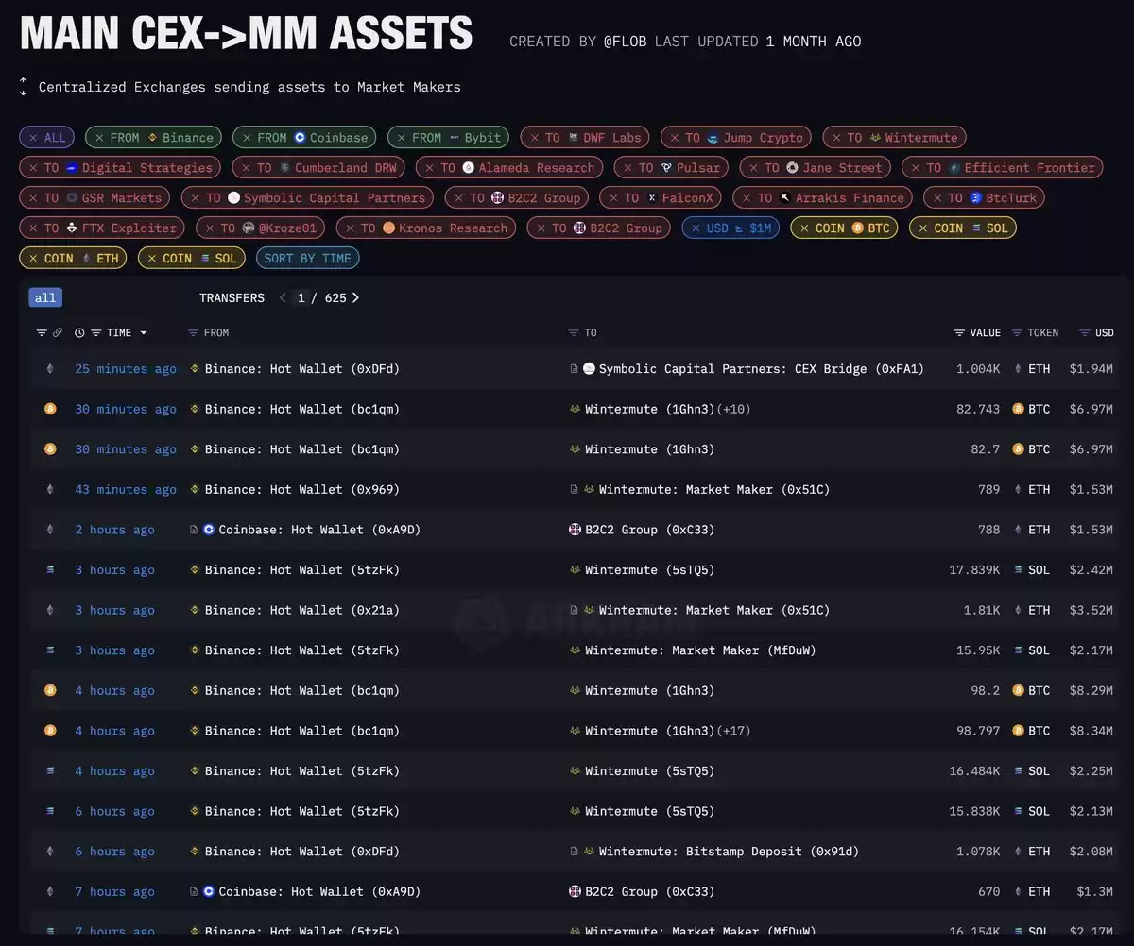The height and width of the screenshot is (946, 1134).
Task: Click the SOL token icon in the 16.484K row
Action: pyautogui.click(x=1019, y=771)
